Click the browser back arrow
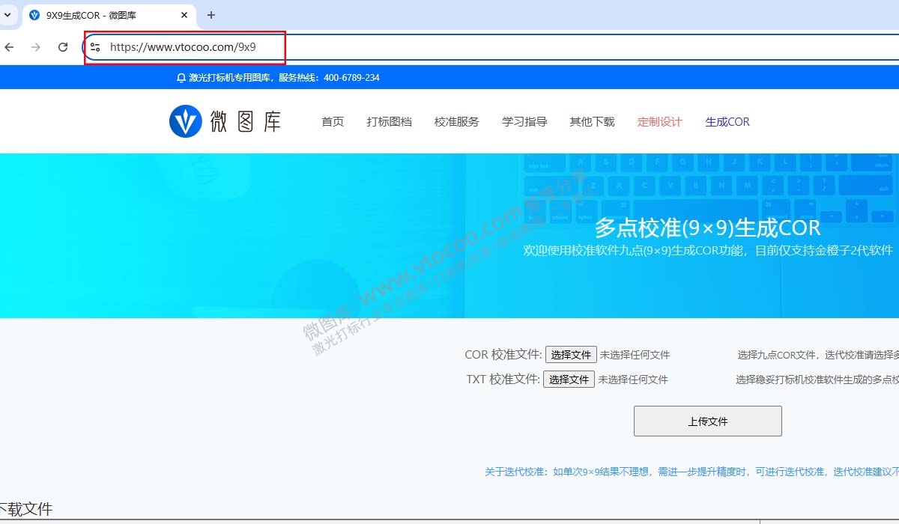Image resolution: width=899 pixels, height=524 pixels. point(9,46)
